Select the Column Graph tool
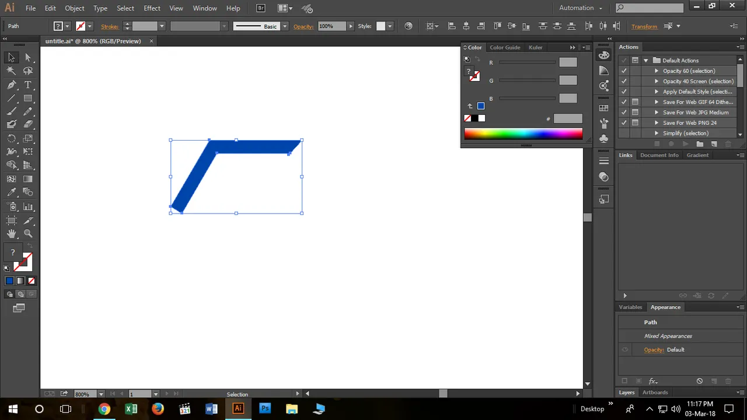The width and height of the screenshot is (747, 420). (27, 206)
